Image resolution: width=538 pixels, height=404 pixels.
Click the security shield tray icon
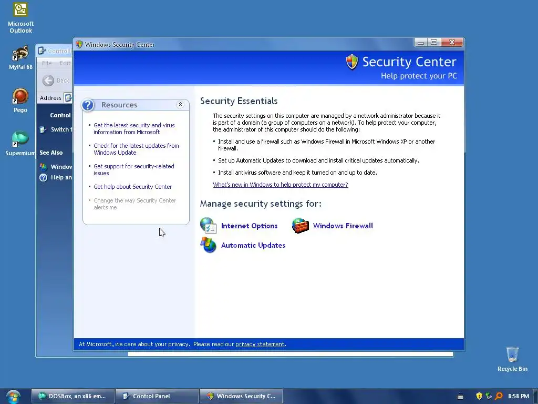point(479,396)
